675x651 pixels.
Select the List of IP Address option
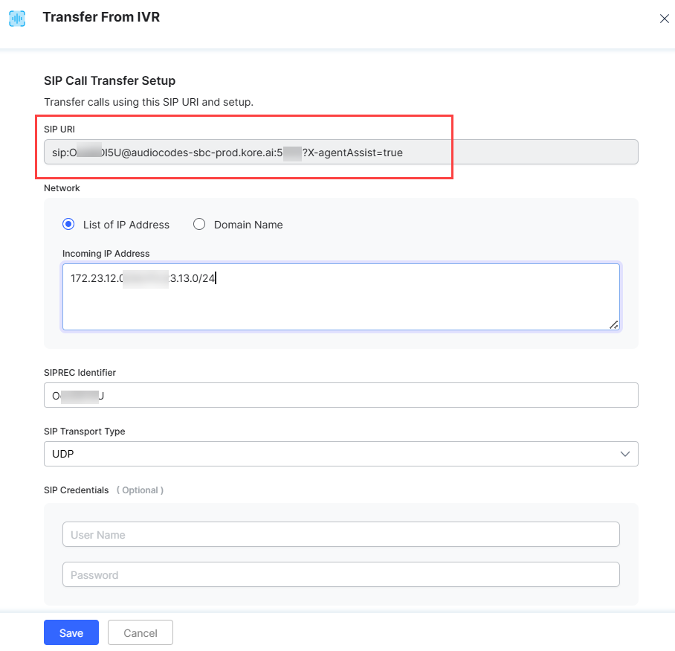click(x=69, y=225)
